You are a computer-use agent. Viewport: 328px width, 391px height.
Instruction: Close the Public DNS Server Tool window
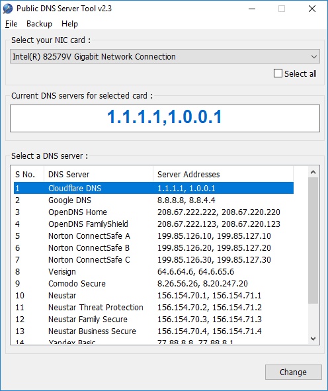[312, 9]
